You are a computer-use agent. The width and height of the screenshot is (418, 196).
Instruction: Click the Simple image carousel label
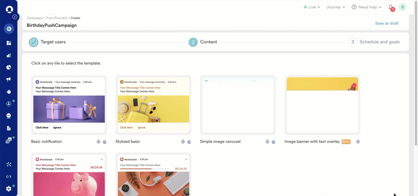pyautogui.click(x=220, y=142)
